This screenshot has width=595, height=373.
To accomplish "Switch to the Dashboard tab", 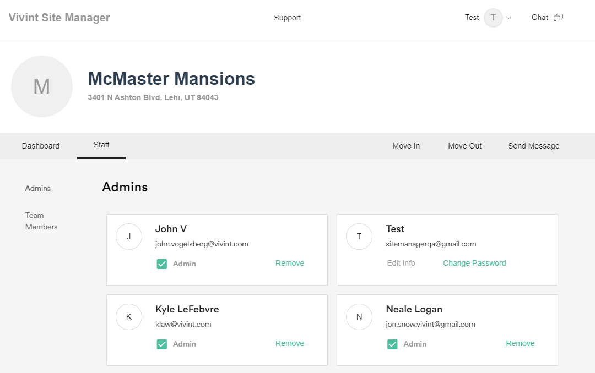I will tap(41, 146).
